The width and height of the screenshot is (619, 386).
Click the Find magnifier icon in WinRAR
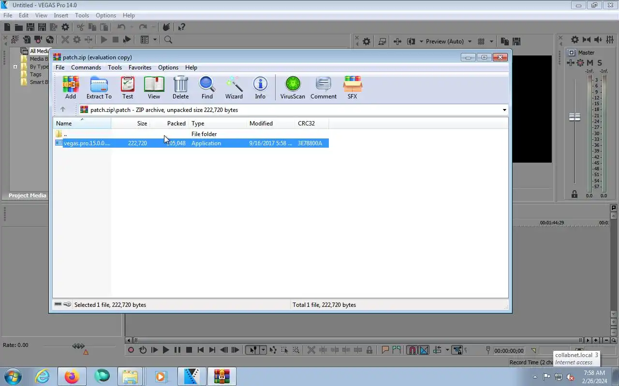207,88
